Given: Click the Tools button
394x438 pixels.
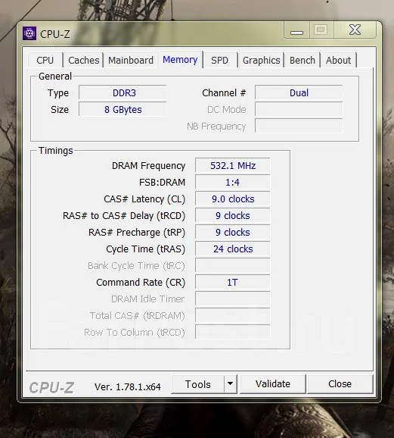Looking at the screenshot, I should coord(197,384).
